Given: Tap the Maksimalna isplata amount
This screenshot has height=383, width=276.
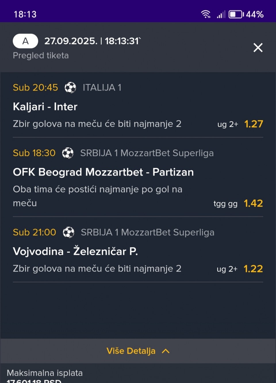Looking at the screenshot, I should click(34, 380).
